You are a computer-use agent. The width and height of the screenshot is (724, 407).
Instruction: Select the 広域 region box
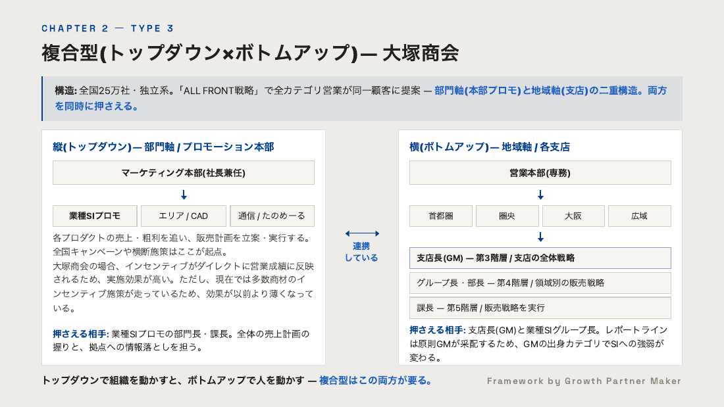[x=640, y=216]
